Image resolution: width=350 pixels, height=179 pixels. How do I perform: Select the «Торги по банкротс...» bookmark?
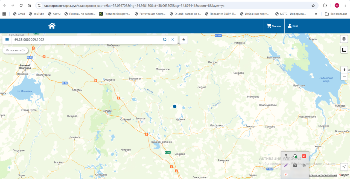[115, 14]
